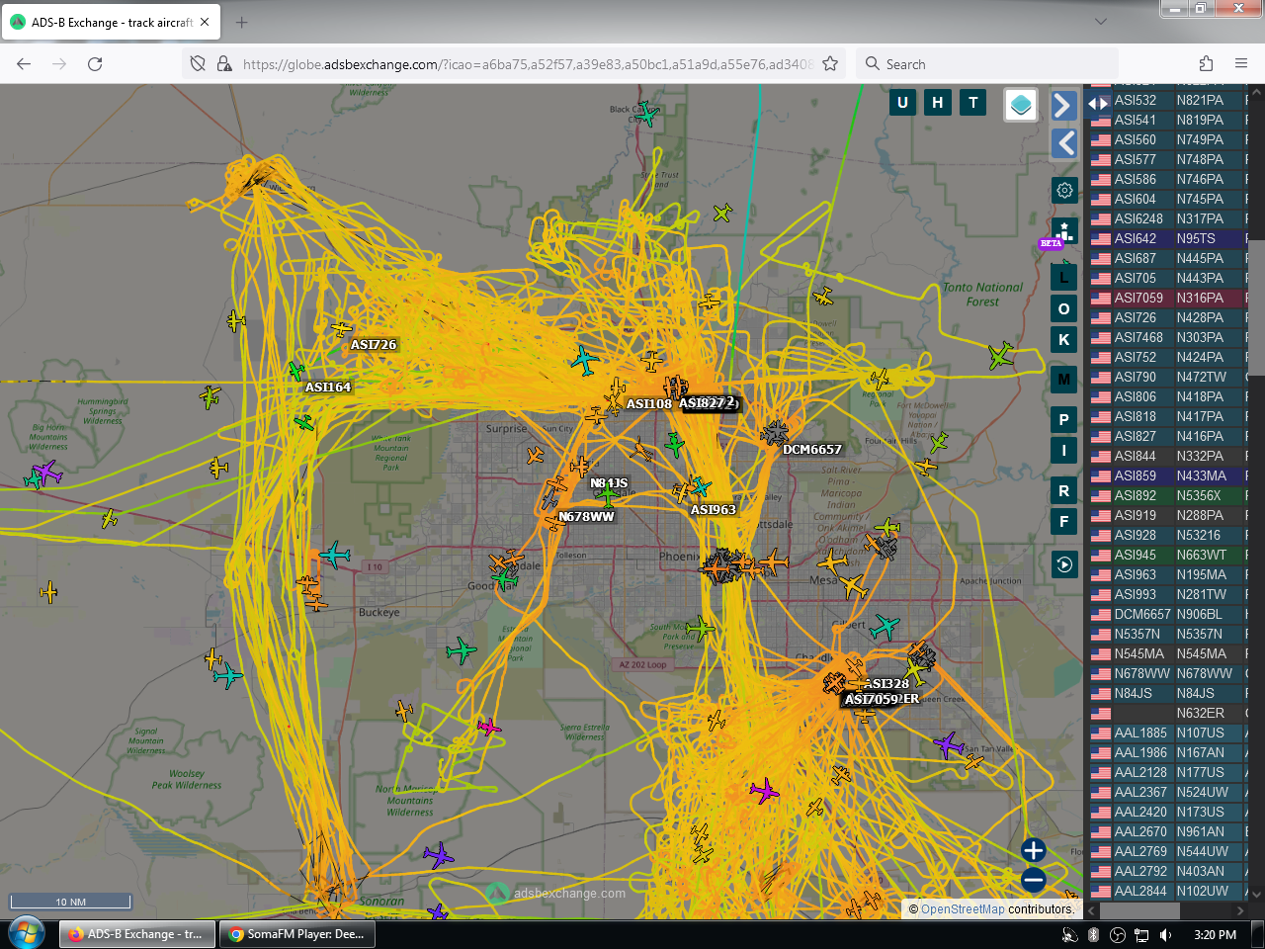Select the ASI7059 N316PA table row
Screen dimensions: 1265x949
[x=1168, y=298]
